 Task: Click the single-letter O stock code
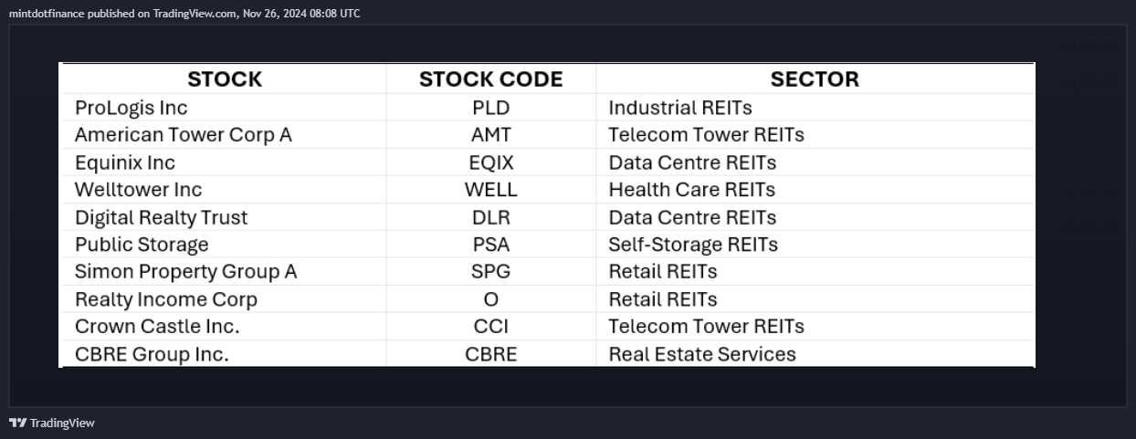tap(491, 299)
